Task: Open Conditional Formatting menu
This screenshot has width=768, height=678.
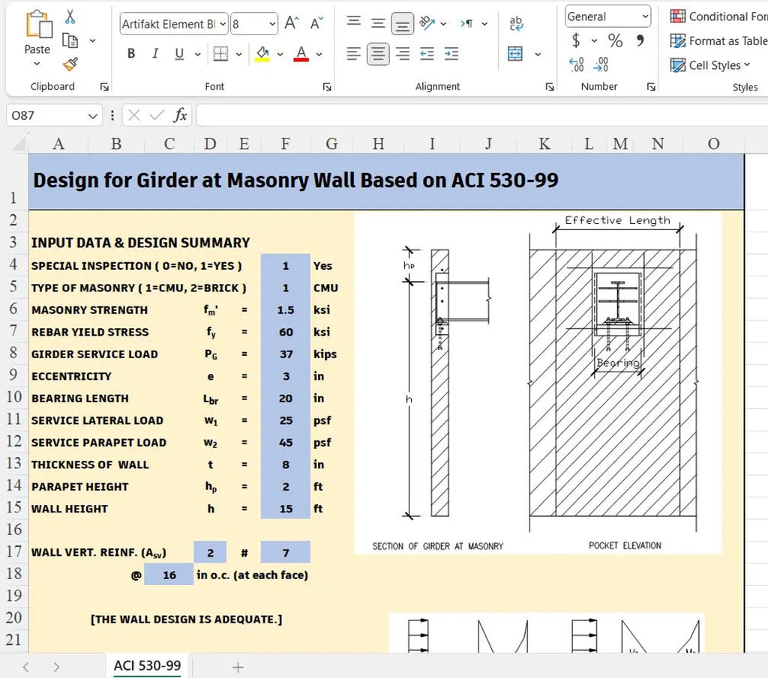Action: 718,16
